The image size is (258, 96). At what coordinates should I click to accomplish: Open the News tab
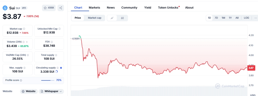point(111,8)
